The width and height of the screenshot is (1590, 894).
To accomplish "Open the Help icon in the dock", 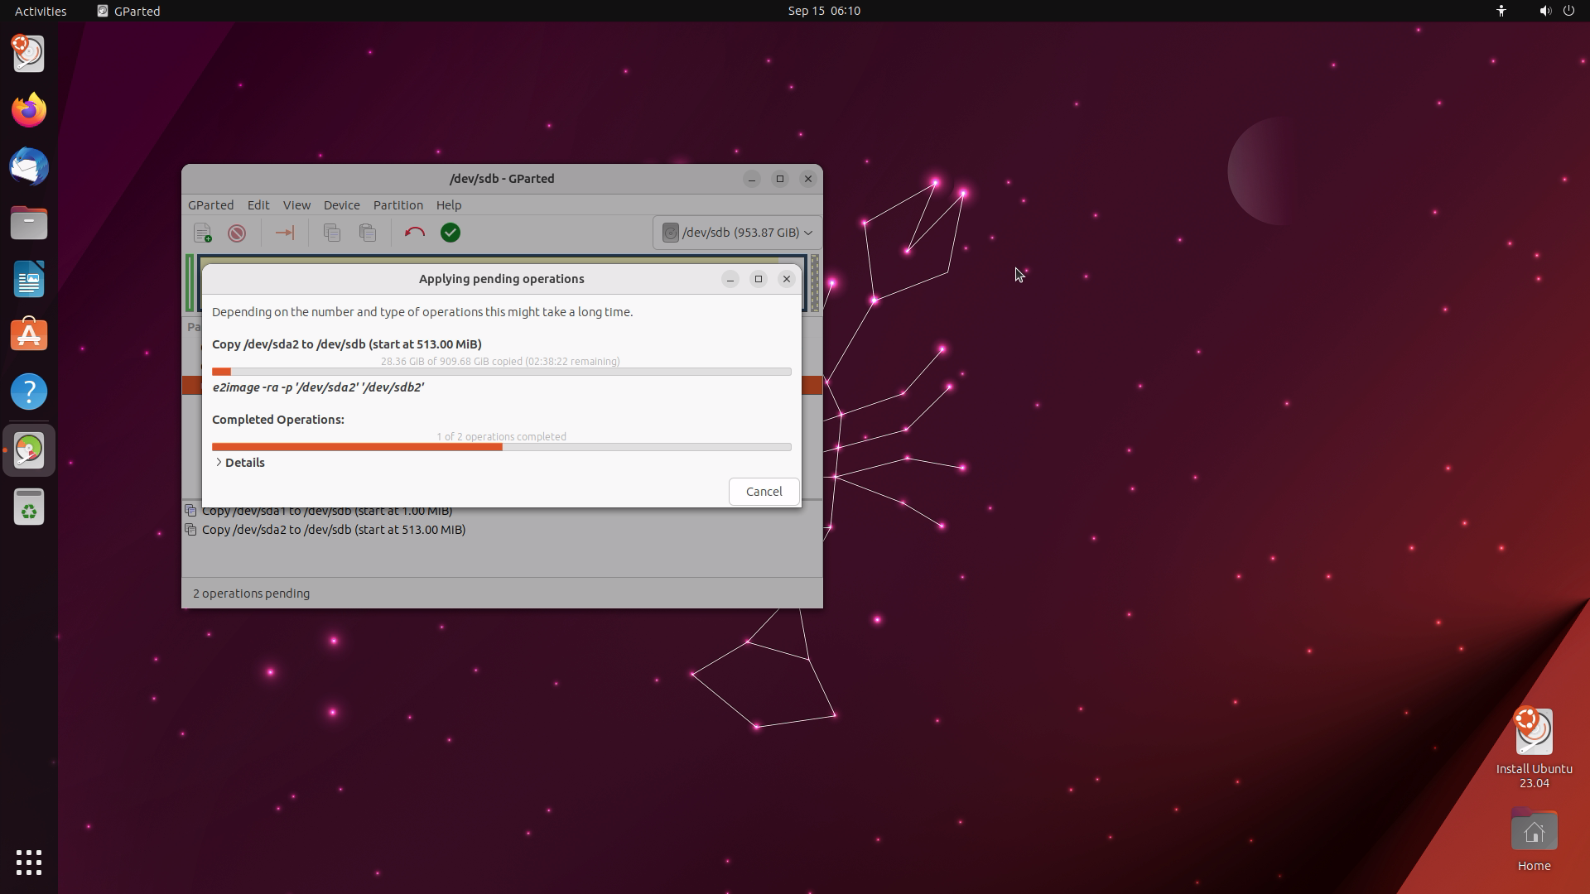I will pos(29,392).
